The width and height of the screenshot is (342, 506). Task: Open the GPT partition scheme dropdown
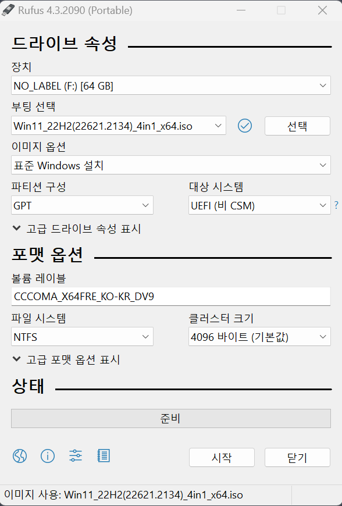(82, 205)
